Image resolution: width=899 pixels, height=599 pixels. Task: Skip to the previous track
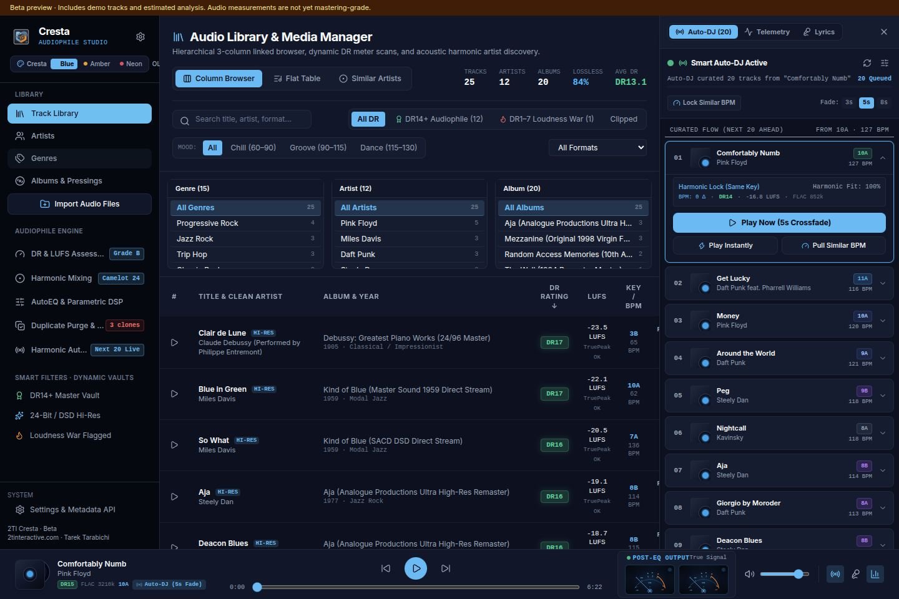pos(386,568)
